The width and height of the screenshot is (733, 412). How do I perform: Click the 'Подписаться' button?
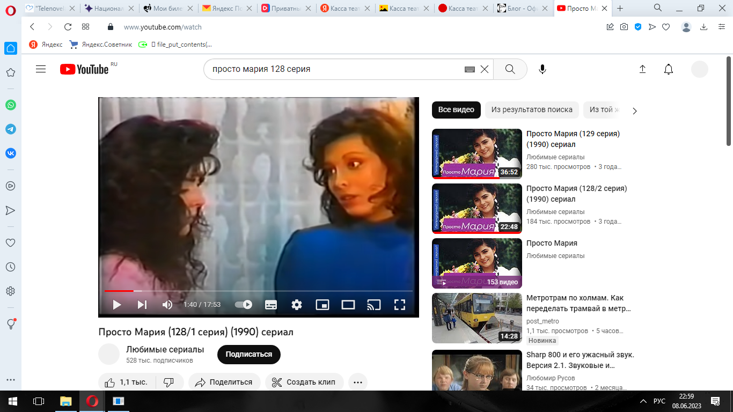[249, 355]
